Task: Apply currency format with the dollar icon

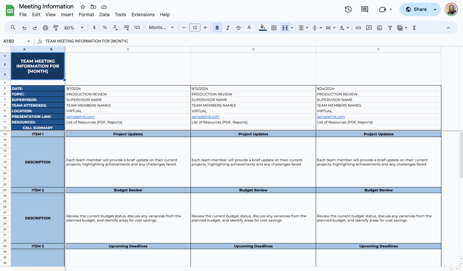Action: click(x=94, y=28)
